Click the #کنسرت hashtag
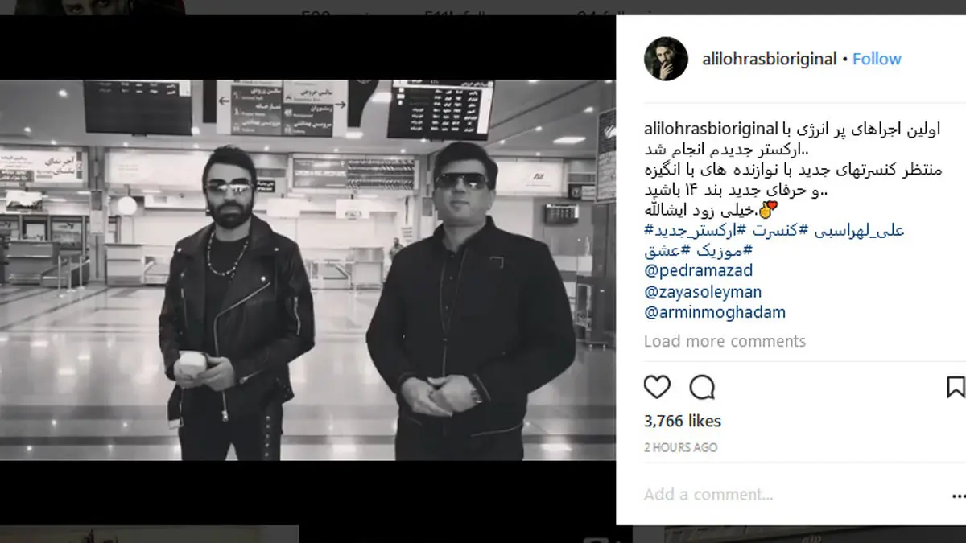 (x=767, y=231)
